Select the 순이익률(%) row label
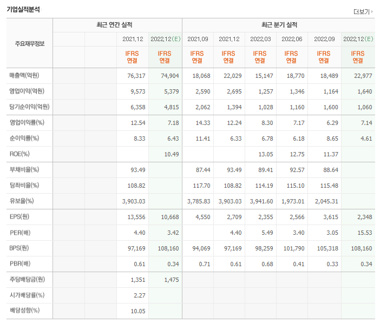This screenshot has width=380, height=323. [x=24, y=139]
